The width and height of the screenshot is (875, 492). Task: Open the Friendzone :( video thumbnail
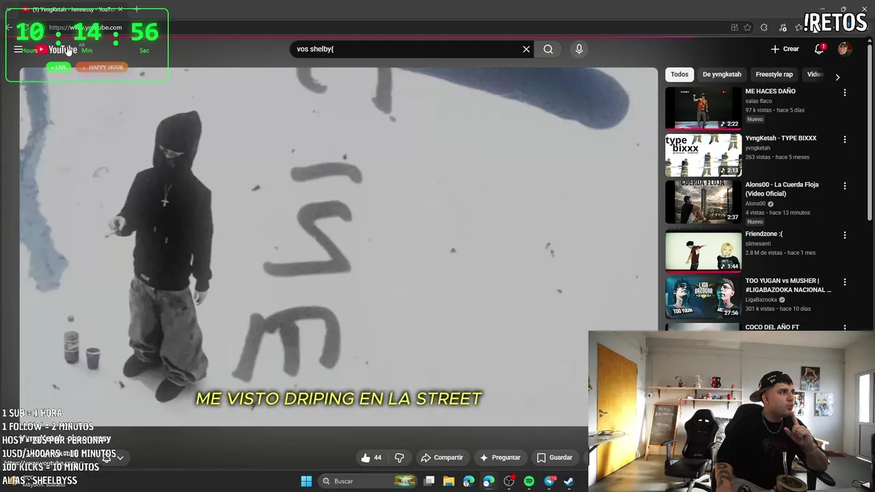(703, 251)
